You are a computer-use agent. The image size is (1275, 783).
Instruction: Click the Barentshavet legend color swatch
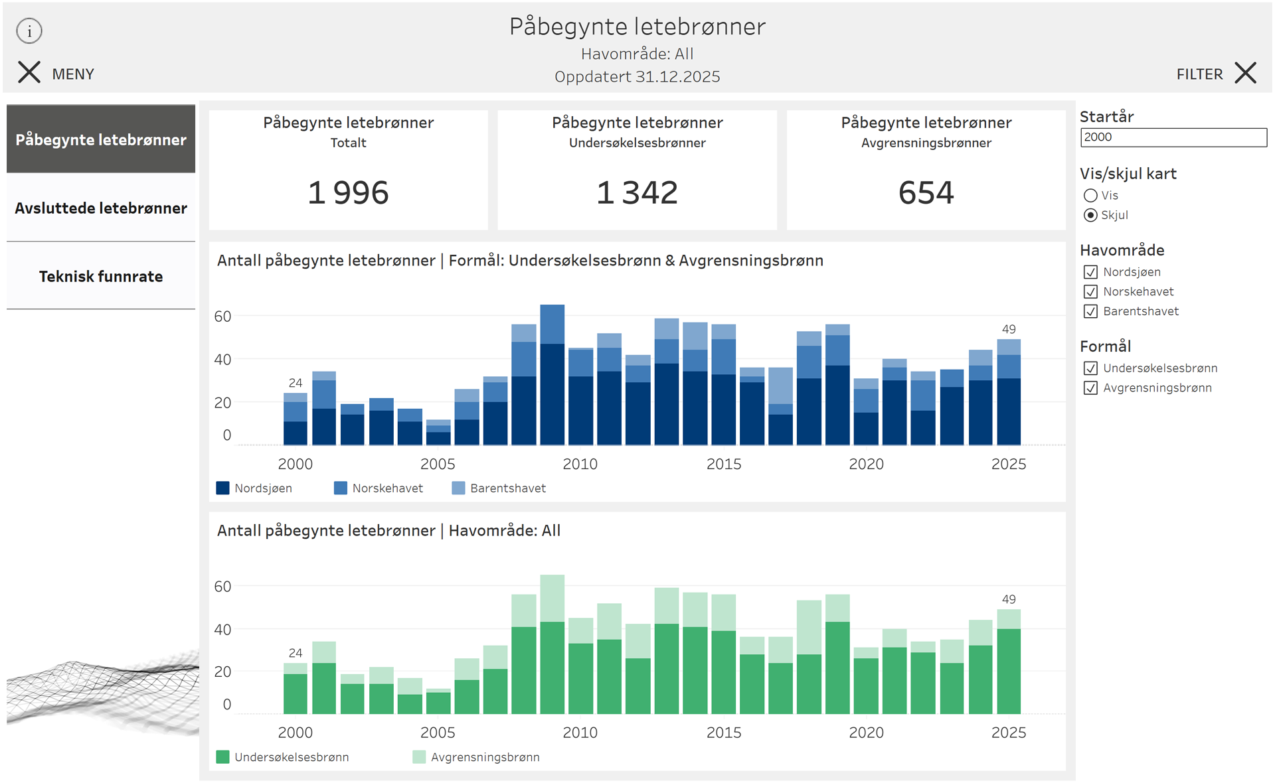458,488
